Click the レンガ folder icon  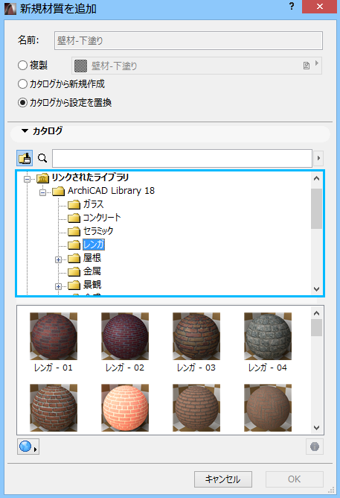[74, 245]
